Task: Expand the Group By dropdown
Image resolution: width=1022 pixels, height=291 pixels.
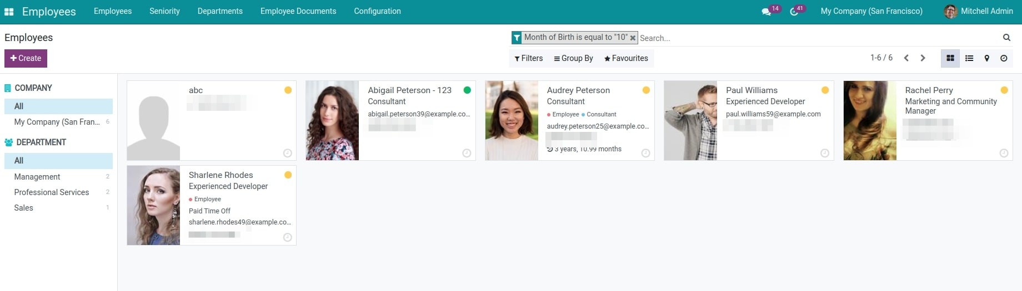Action: click(573, 58)
